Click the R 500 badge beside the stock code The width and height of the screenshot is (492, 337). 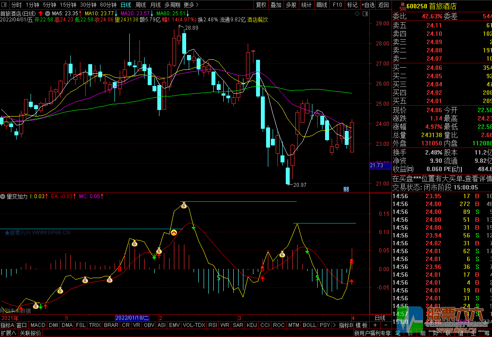(x=402, y=6)
